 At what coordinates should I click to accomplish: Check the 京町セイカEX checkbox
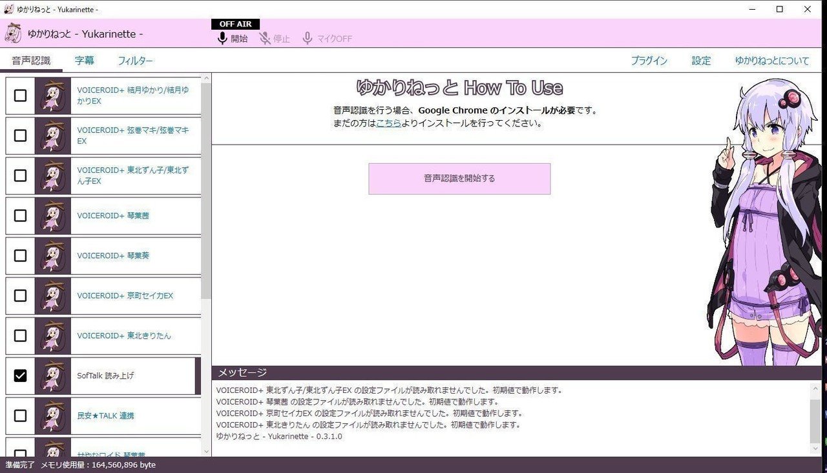tap(20, 296)
